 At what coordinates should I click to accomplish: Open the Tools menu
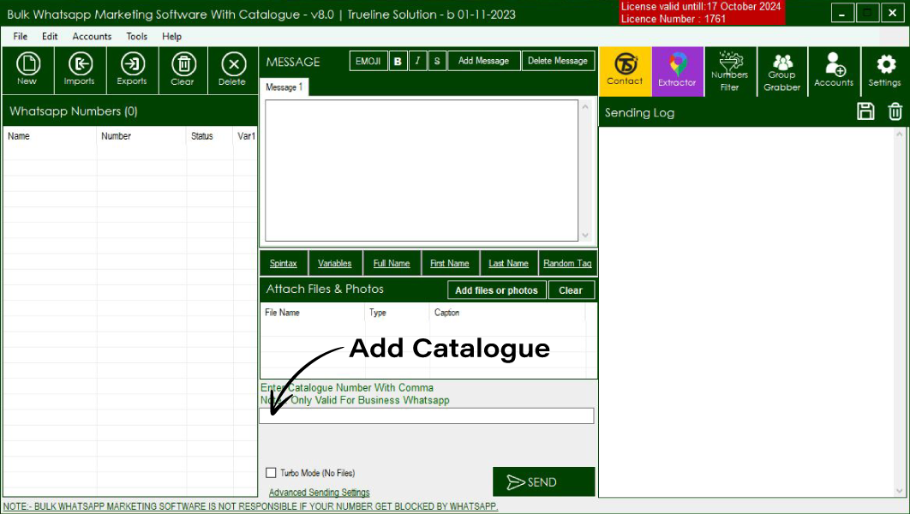click(137, 36)
